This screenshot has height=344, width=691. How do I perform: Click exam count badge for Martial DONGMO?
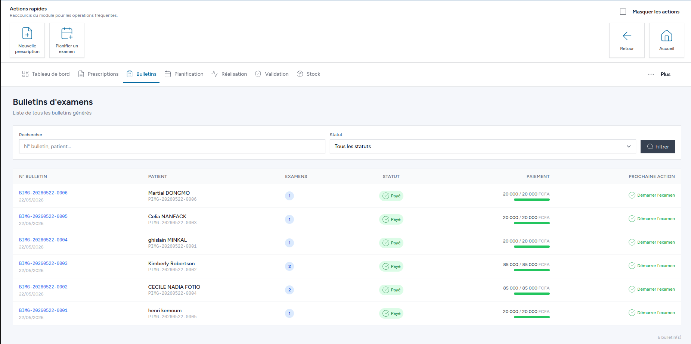[x=289, y=196]
